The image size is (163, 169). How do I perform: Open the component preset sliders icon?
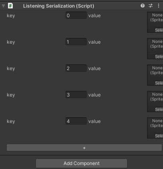pyautogui.click(x=151, y=6)
